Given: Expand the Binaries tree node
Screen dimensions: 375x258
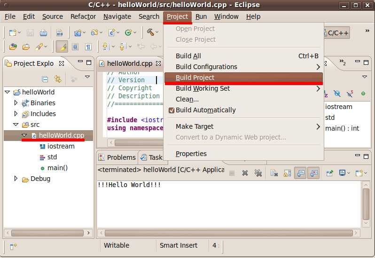Looking at the screenshot, I should [x=16, y=103].
